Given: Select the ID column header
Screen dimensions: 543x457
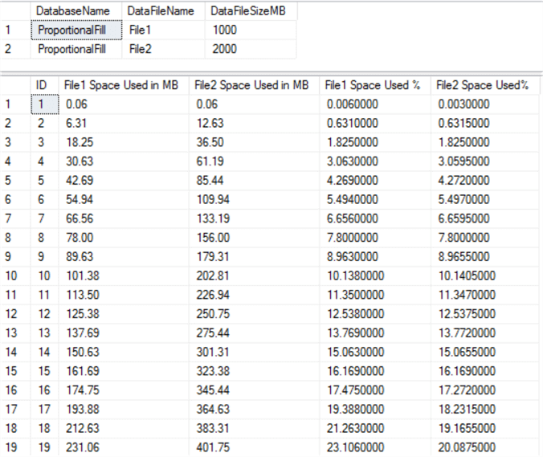Looking at the screenshot, I should [45, 85].
